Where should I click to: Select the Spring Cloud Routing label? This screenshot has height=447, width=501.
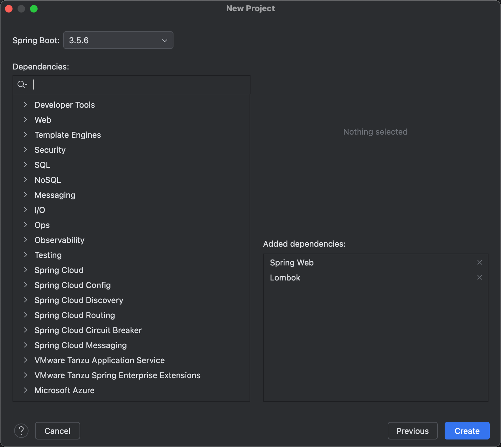[x=75, y=315]
